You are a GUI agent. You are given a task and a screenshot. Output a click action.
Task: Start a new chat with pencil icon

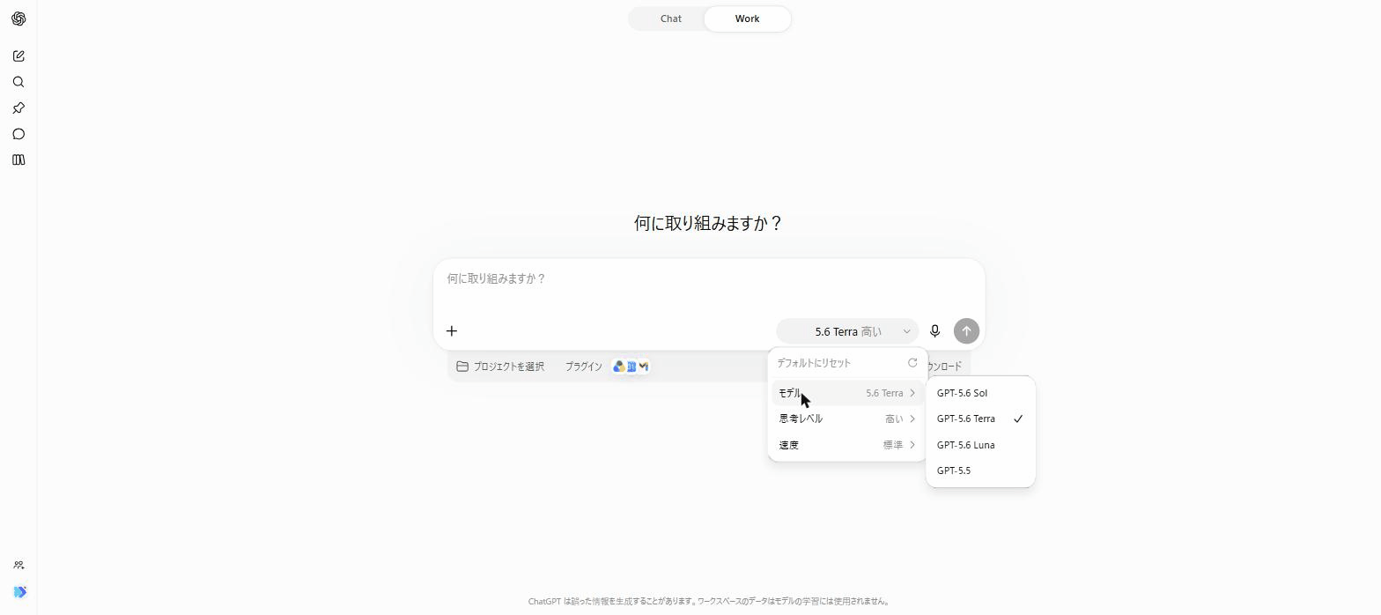coord(18,56)
